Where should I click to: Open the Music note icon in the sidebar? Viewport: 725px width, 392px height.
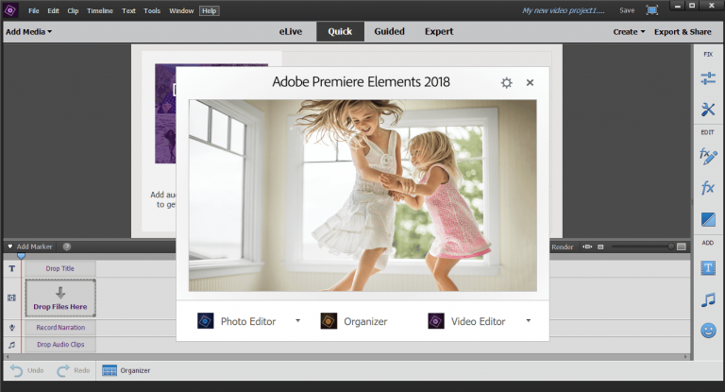[708, 299]
